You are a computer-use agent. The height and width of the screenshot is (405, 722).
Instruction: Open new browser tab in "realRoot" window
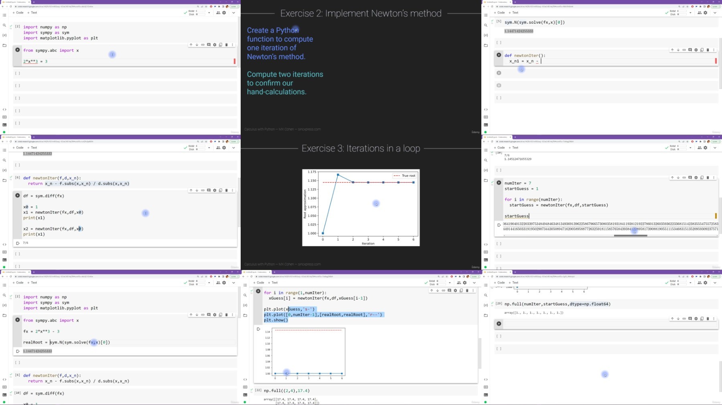[34, 272]
